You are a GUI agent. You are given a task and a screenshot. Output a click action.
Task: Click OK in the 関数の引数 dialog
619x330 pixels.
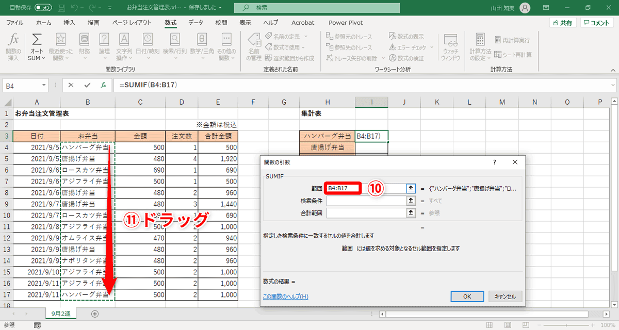467,296
